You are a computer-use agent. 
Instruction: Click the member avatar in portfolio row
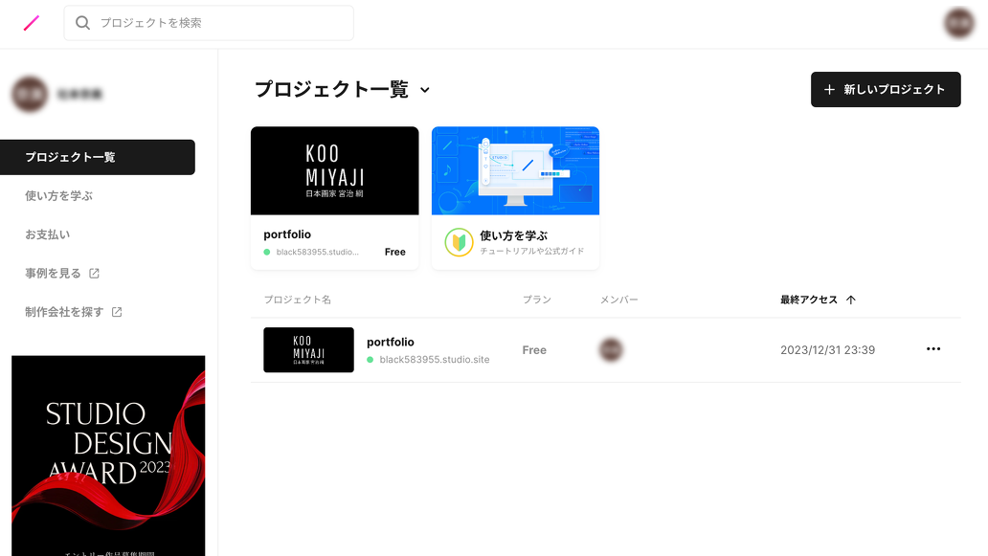coord(611,350)
